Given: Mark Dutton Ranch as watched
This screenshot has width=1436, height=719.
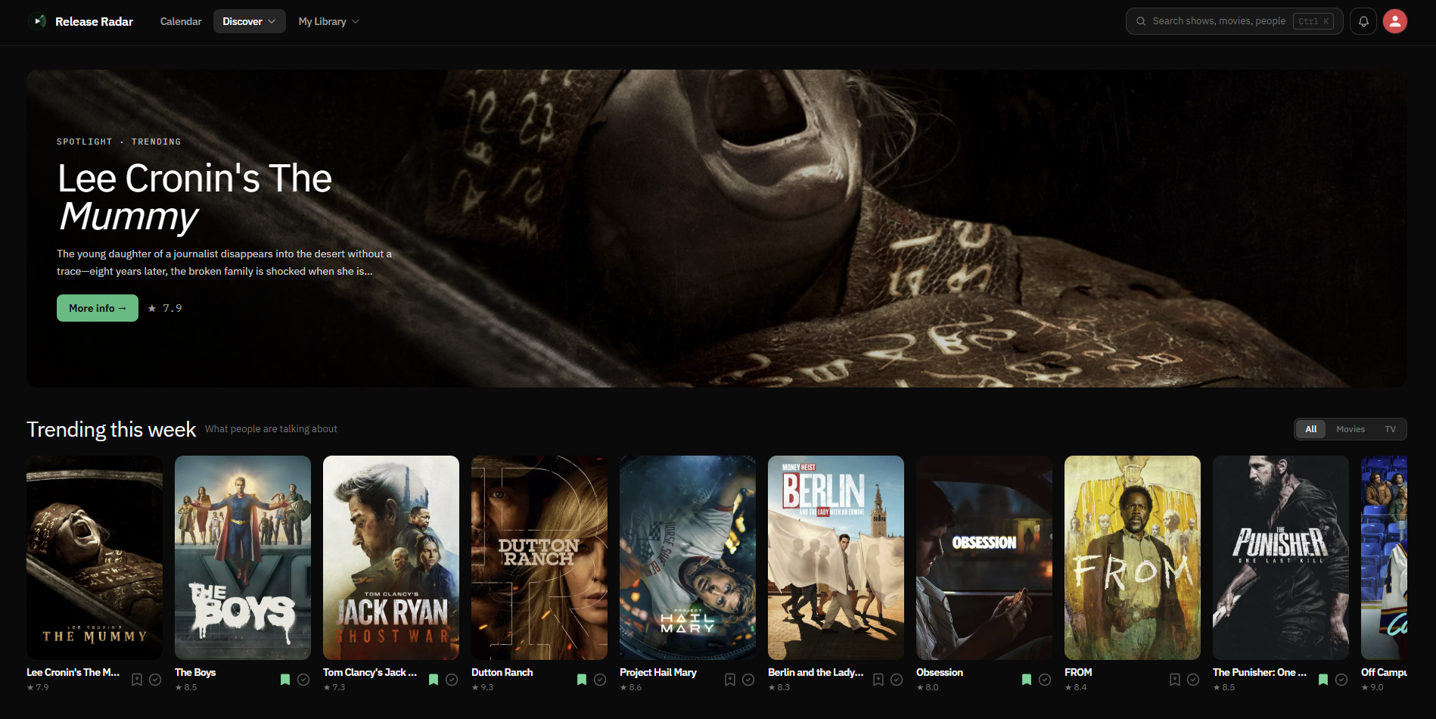Looking at the screenshot, I should coord(600,680).
